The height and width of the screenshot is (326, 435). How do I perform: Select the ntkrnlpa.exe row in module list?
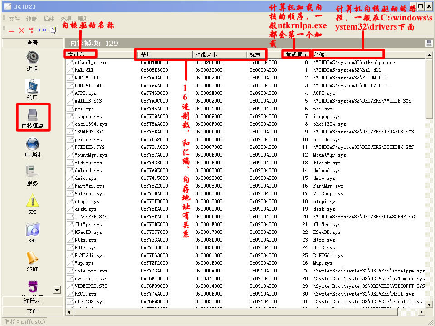91,62
